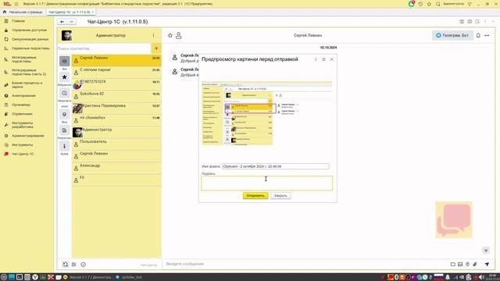500x281 pixels.
Task: Open Администратор panel vertical dots menu
Action: point(153,35)
